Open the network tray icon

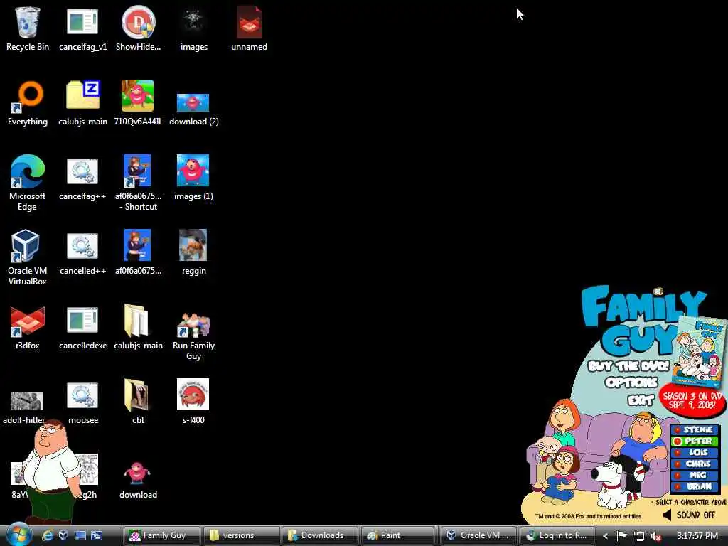[x=639, y=536]
